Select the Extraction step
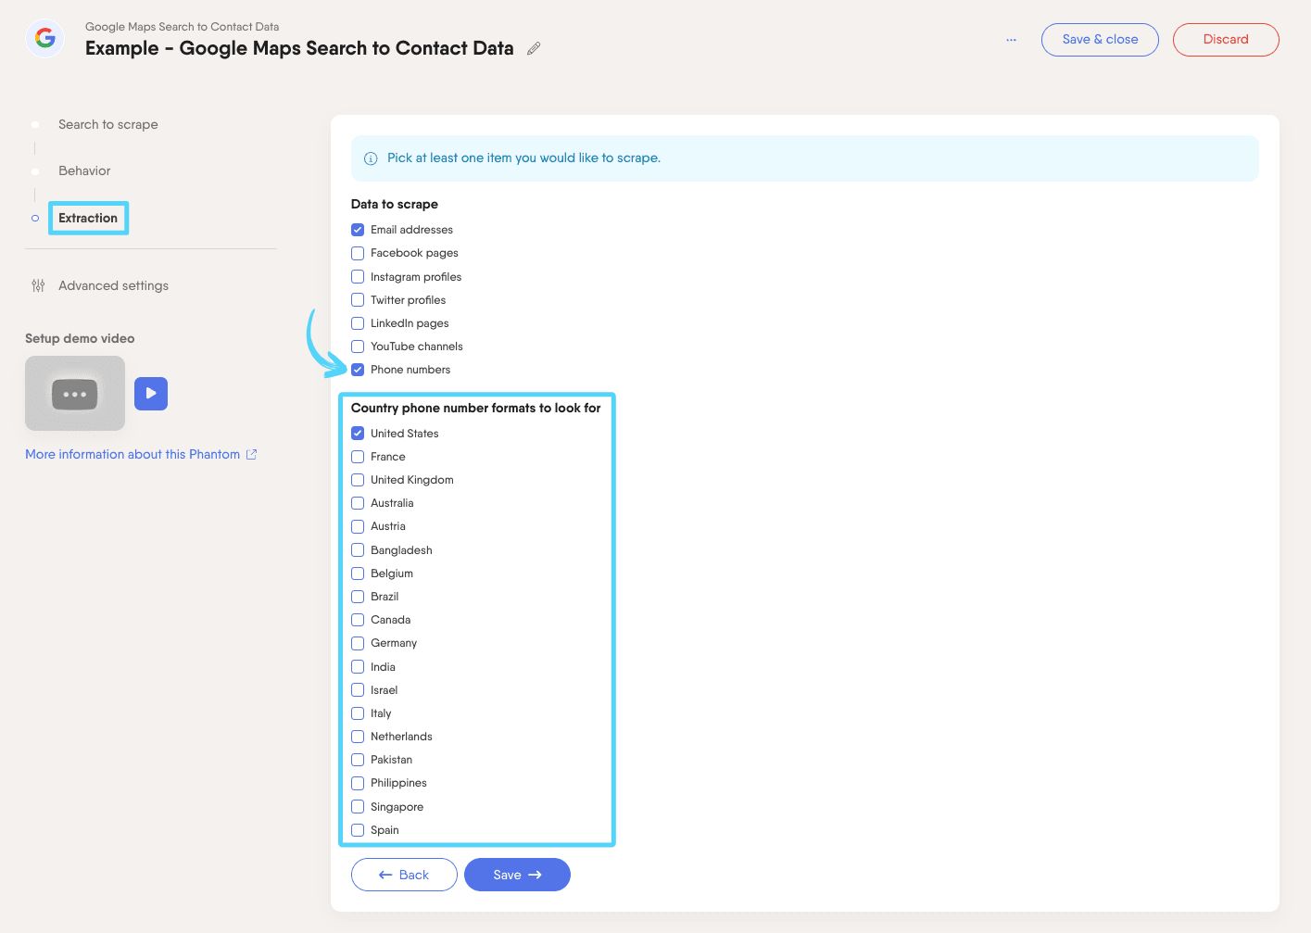 pyautogui.click(x=88, y=218)
